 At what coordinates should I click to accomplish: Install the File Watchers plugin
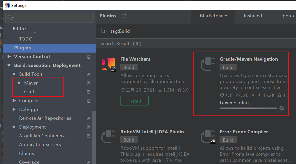[134, 101]
